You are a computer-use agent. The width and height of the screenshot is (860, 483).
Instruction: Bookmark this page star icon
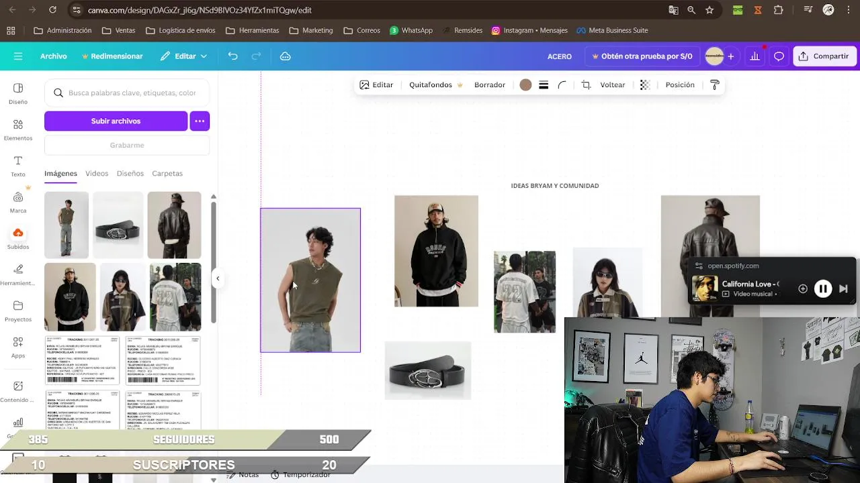[x=709, y=10]
